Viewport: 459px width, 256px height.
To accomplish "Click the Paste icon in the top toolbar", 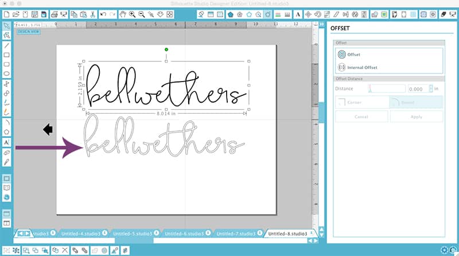I will click(83, 14).
